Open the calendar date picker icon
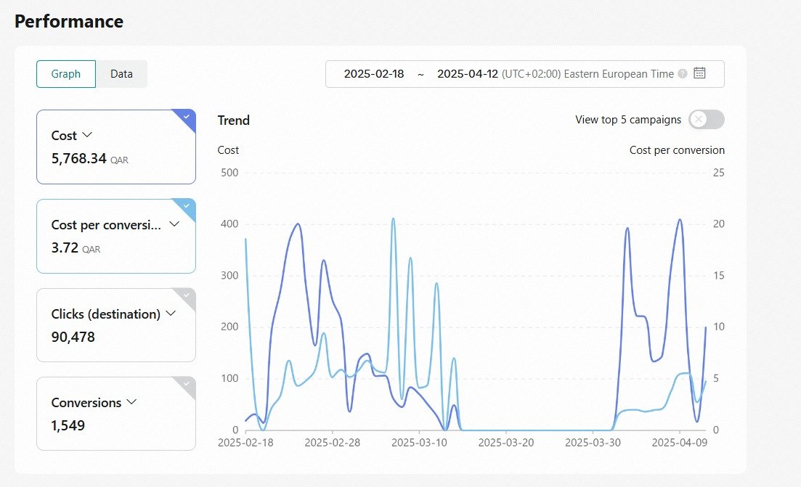The height and width of the screenshot is (487, 801). click(699, 73)
